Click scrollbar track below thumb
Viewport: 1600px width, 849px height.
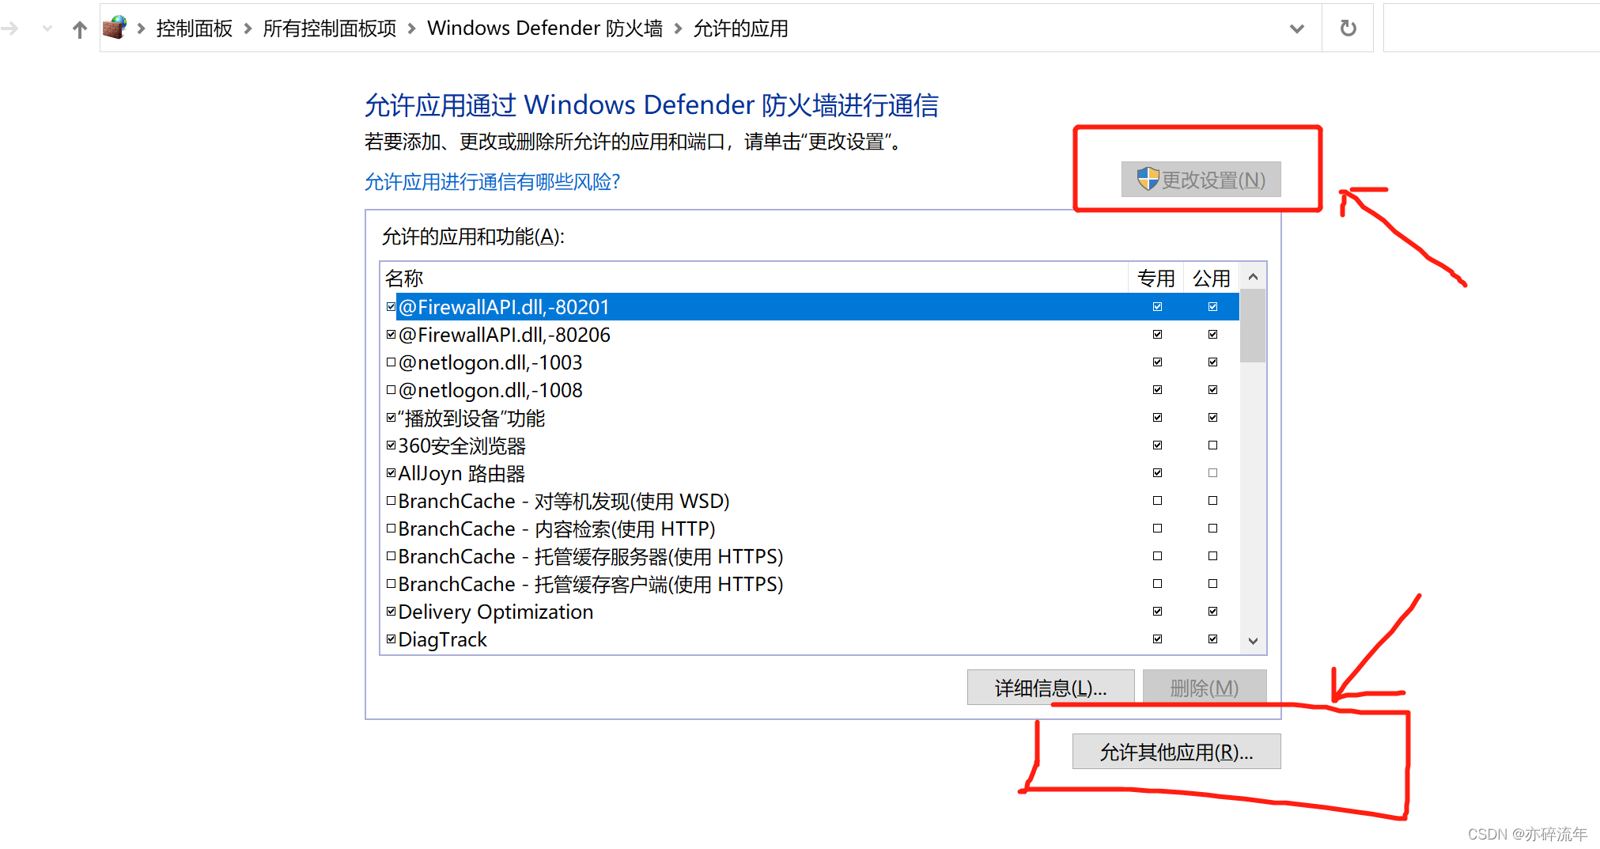[x=1253, y=495]
